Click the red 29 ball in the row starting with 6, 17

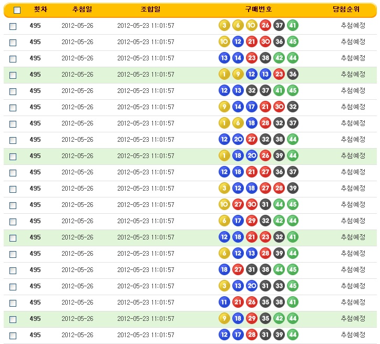pos(252,221)
